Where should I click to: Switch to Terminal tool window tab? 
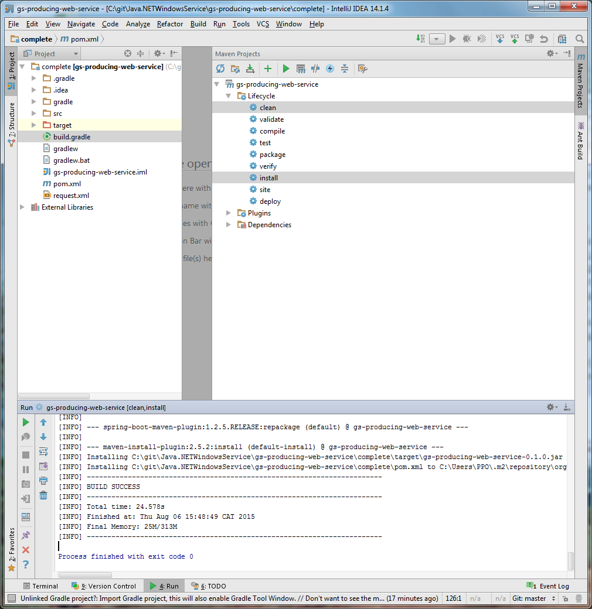point(40,586)
